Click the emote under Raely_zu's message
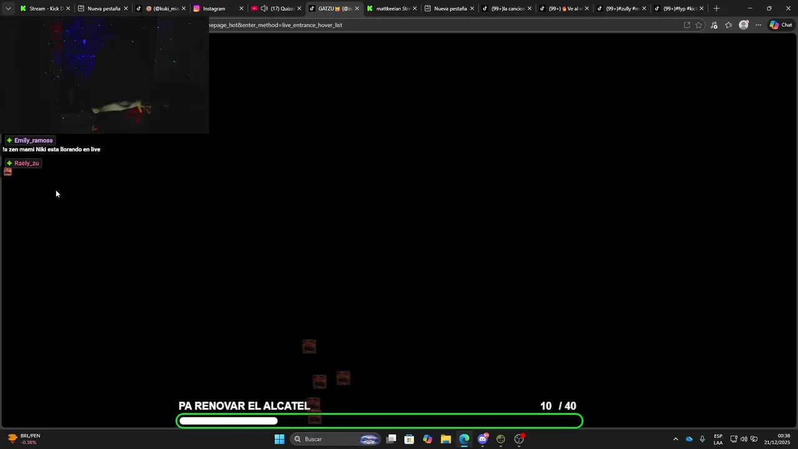 (8, 171)
